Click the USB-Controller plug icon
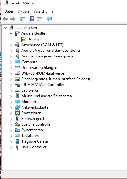Viewport: 127px width, 179px height. pos(17,147)
